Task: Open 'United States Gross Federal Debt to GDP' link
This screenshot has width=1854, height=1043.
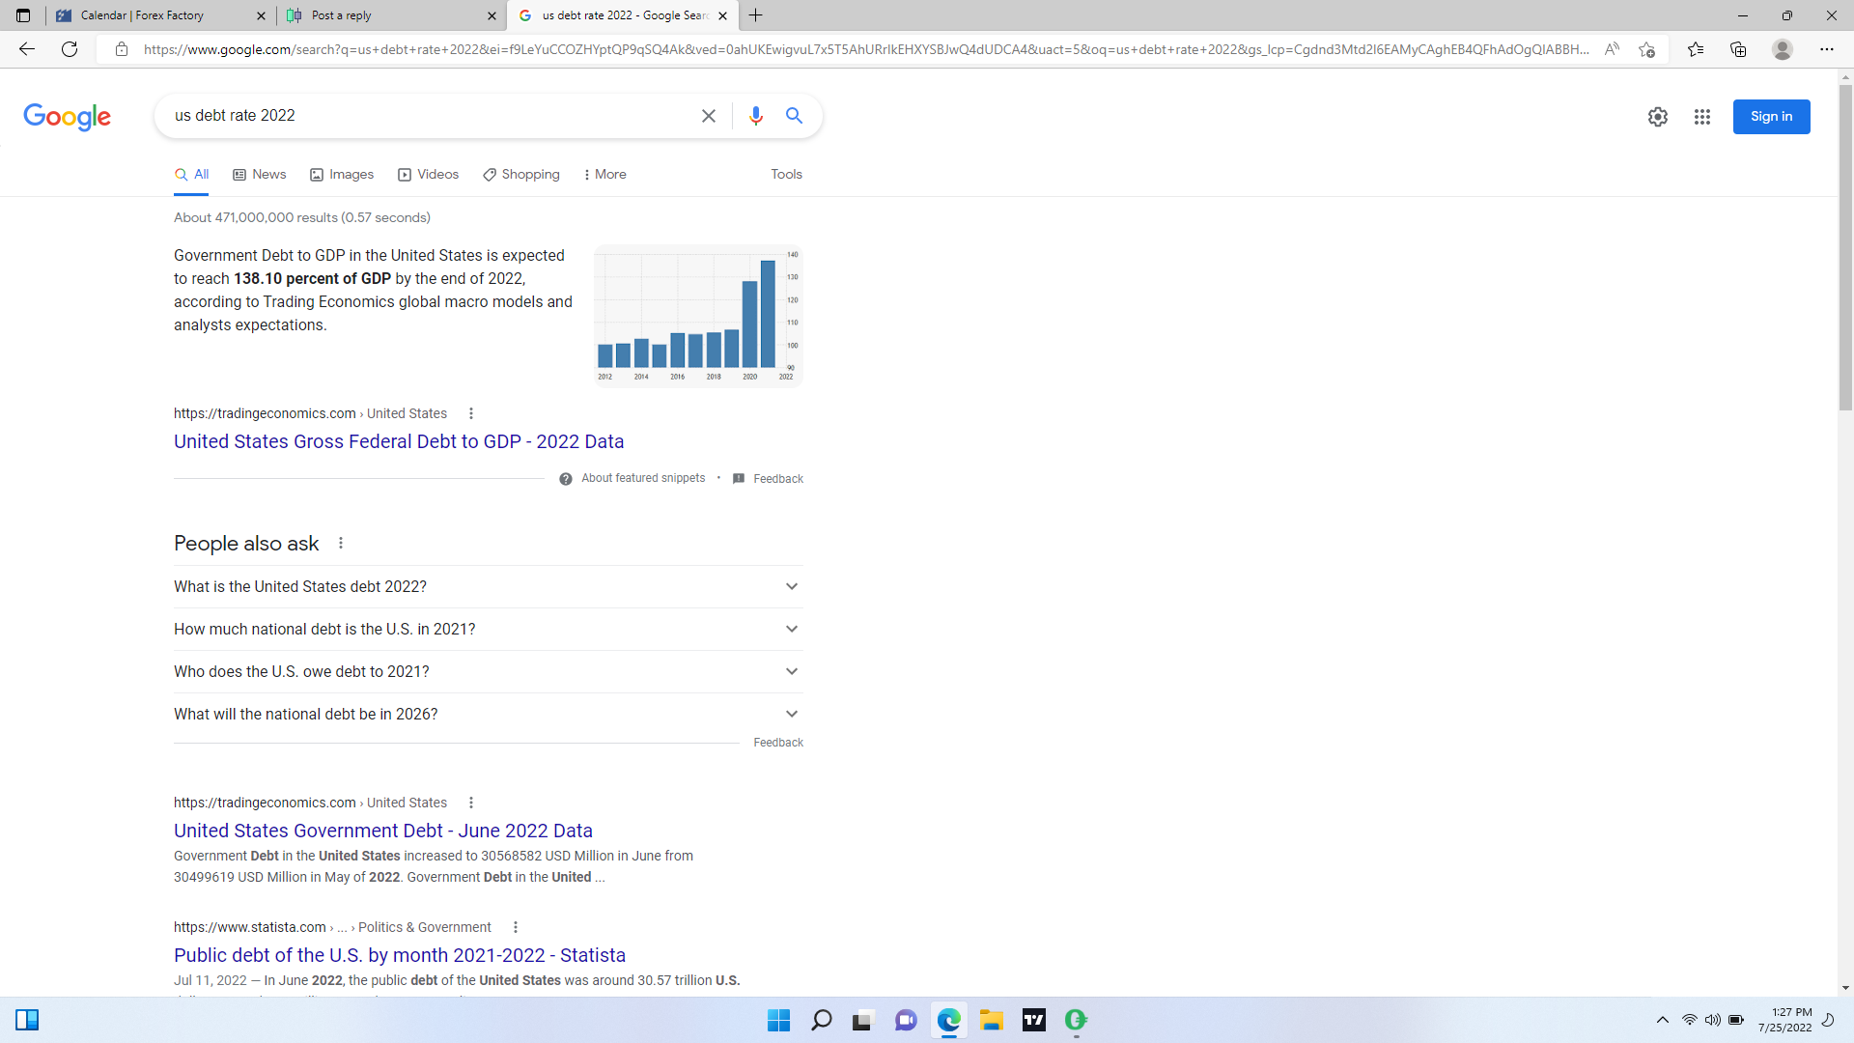Action: [x=398, y=441]
